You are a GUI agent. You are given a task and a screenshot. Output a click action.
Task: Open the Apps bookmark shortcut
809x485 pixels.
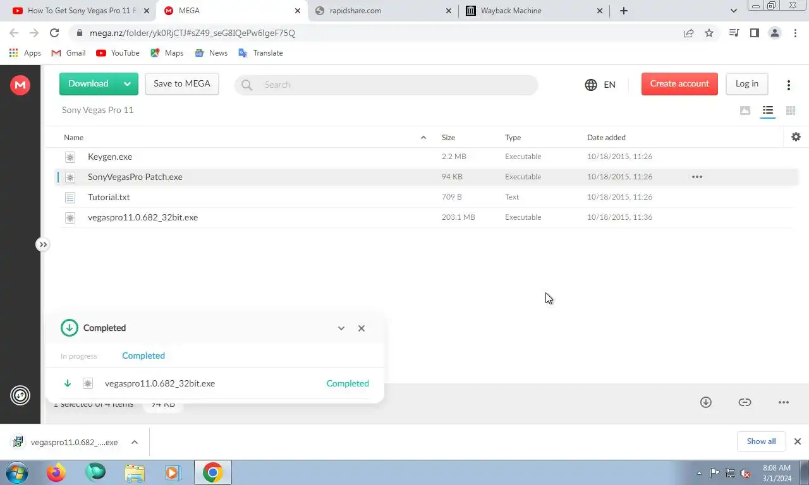point(25,53)
